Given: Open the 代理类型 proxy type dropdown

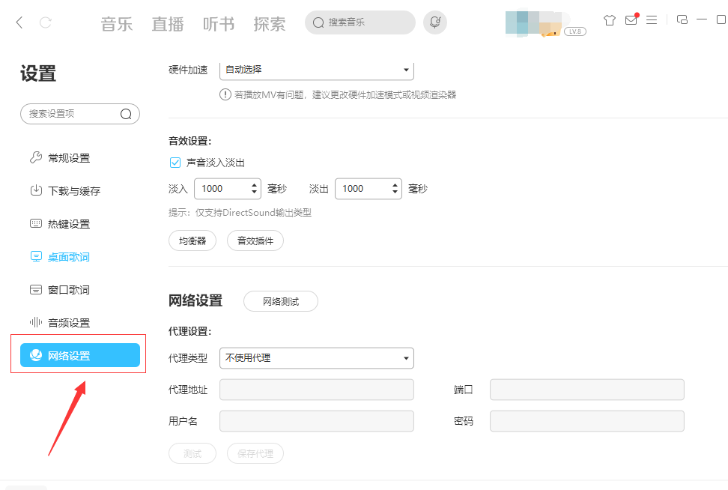Looking at the screenshot, I should [x=316, y=358].
